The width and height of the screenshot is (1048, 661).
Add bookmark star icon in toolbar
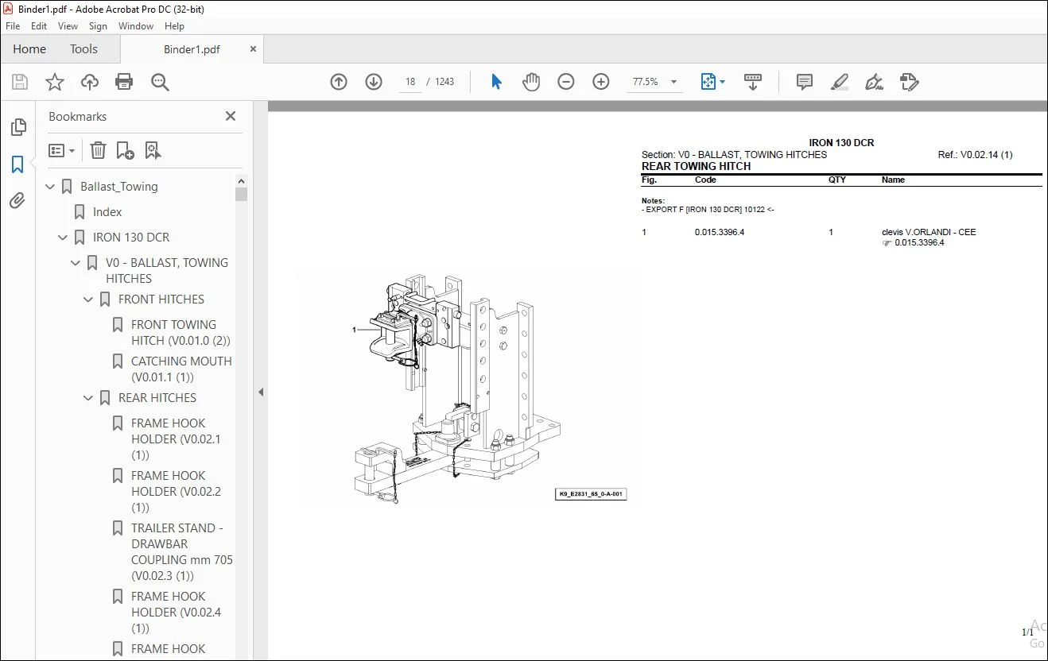pyautogui.click(x=55, y=82)
